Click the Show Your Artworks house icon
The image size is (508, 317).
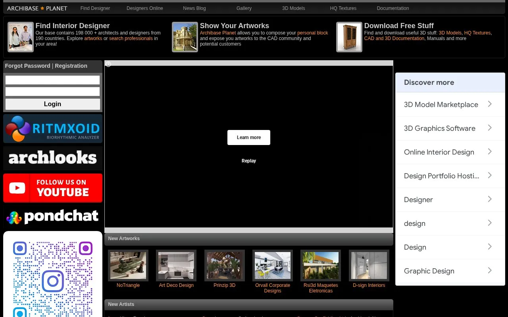coord(185,37)
